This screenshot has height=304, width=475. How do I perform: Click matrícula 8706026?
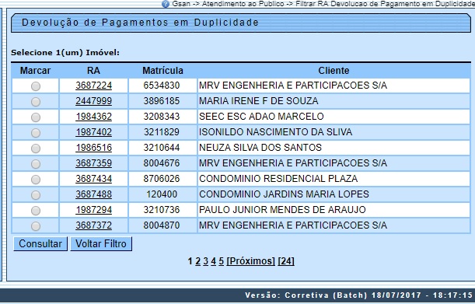tap(162, 179)
